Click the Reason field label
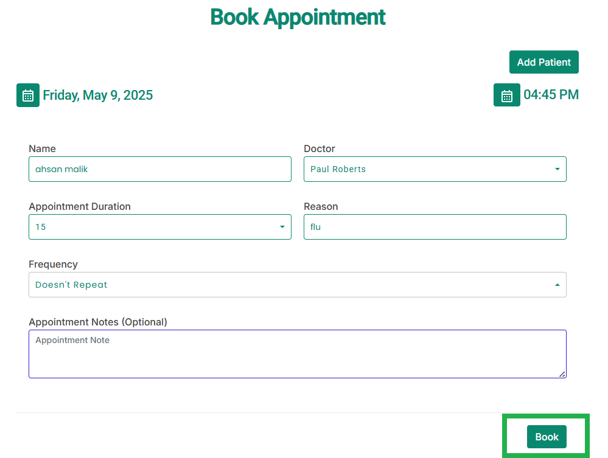The image size is (608, 458). (321, 207)
